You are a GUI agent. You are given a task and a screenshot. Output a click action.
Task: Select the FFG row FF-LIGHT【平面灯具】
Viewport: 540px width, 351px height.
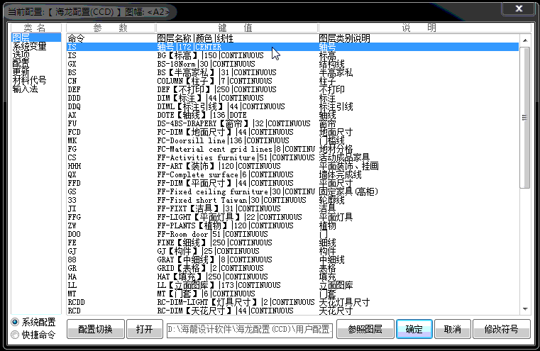293,217
